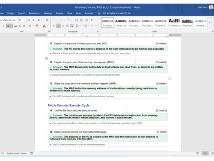Click English (United States) language button
The image size is (214, 161).
pos(17,153)
